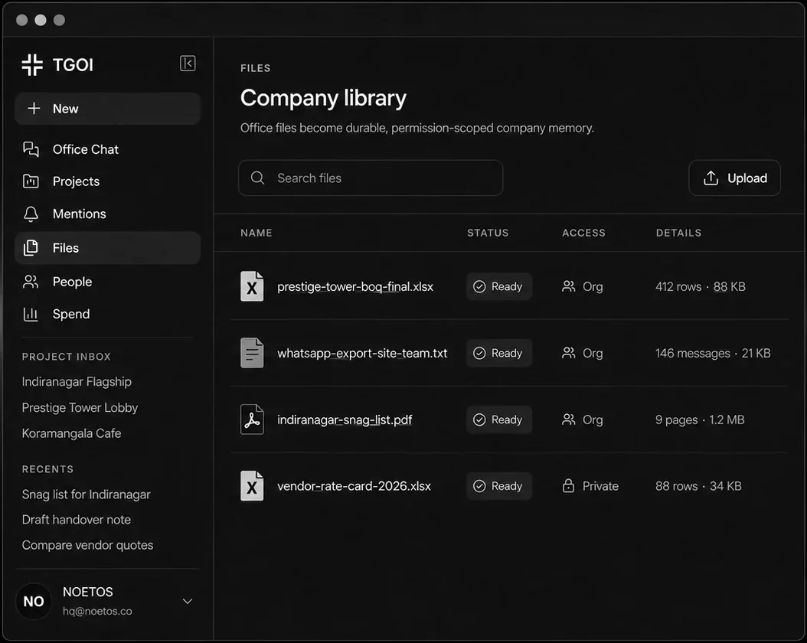807x643 pixels.
Task: Click the STATUS column header
Action: click(x=488, y=233)
